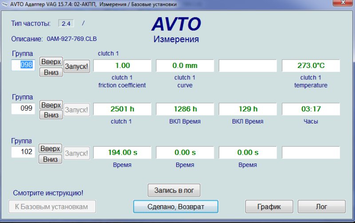This screenshot has width=355, height=223.
Task: Decrease group 099 using Вниз
Action: 51,115
